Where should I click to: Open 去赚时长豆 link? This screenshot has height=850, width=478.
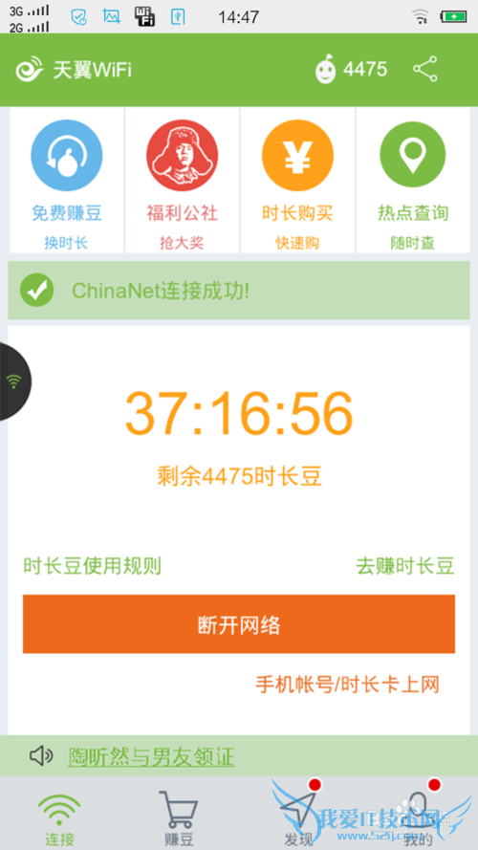[404, 566]
